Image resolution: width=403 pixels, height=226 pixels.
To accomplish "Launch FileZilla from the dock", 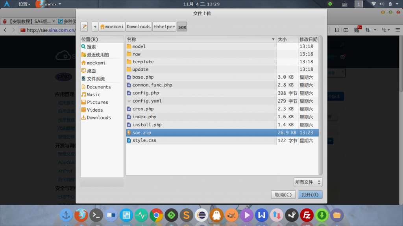I will [307, 215].
